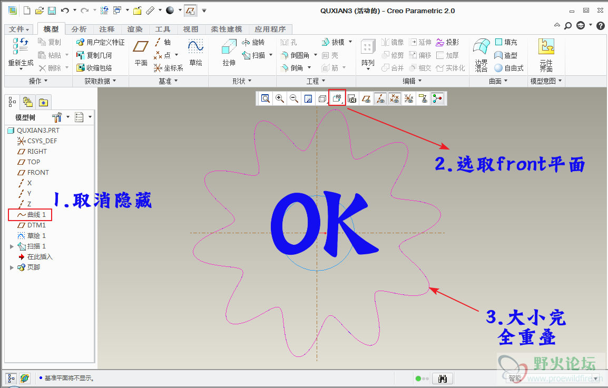Undo the last action
Image resolution: width=608 pixels, height=388 pixels.
coord(65,11)
